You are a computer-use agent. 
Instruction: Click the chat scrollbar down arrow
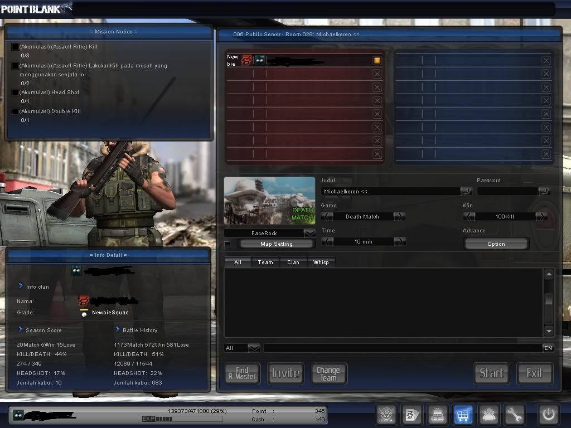[549, 331]
